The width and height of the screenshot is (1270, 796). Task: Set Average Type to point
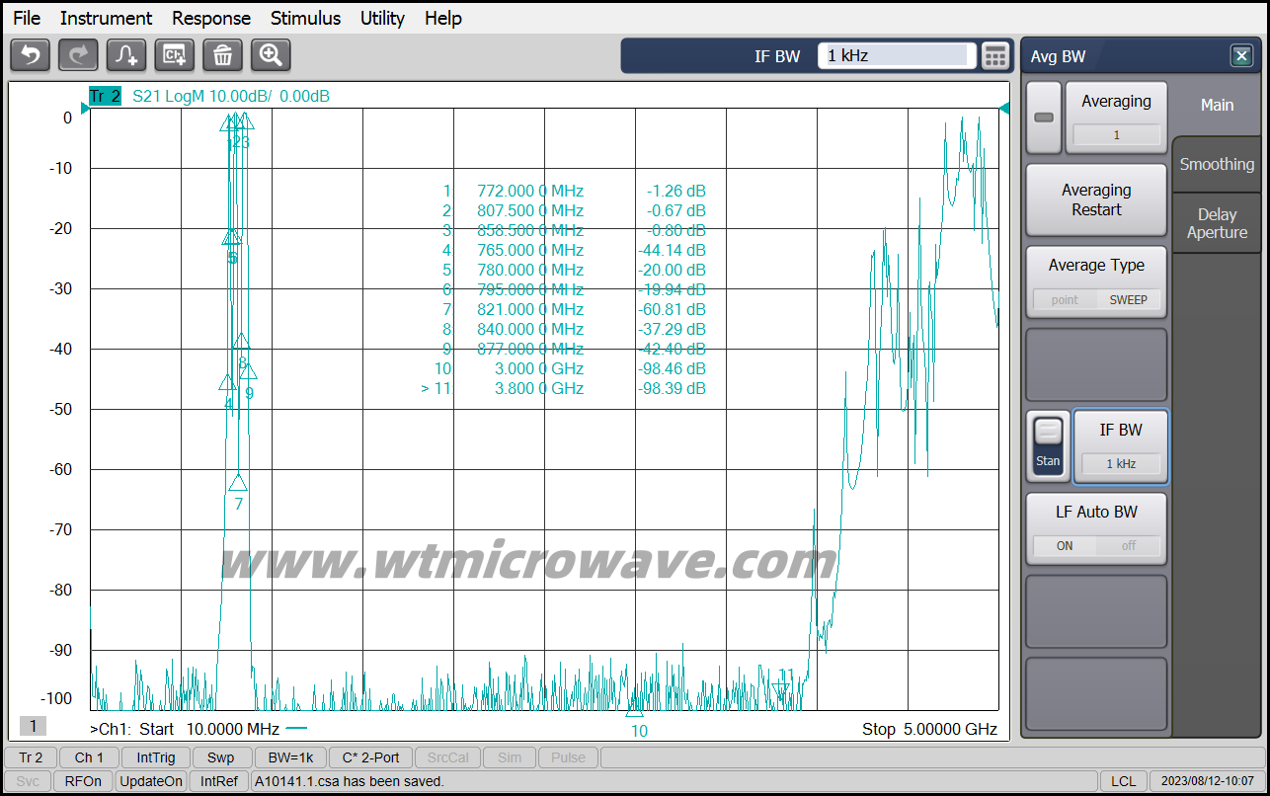1065,299
